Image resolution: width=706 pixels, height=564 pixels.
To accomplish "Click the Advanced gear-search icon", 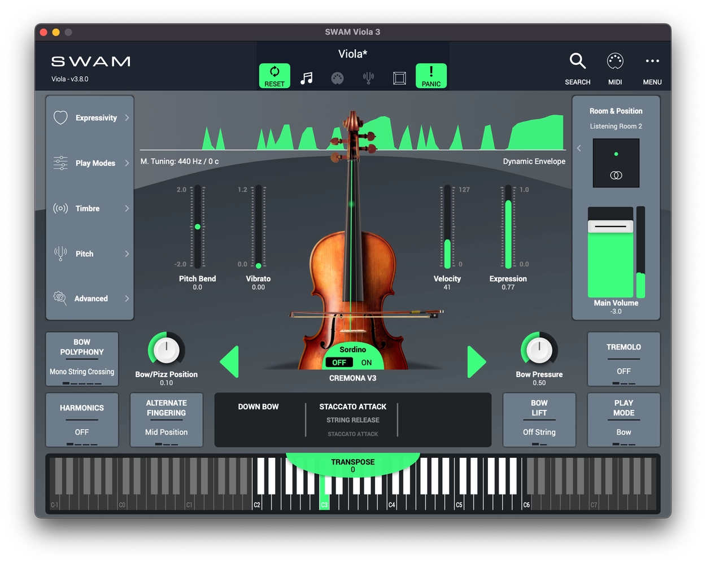I will [x=60, y=298].
